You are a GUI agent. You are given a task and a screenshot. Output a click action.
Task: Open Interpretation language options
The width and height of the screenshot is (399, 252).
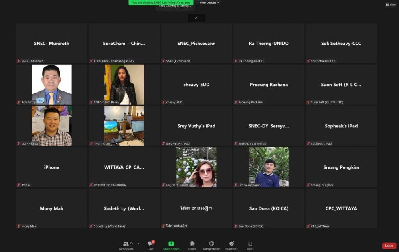click(x=211, y=245)
